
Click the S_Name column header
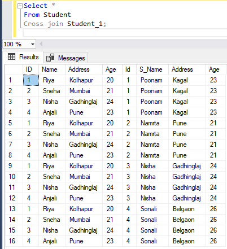point(152,69)
